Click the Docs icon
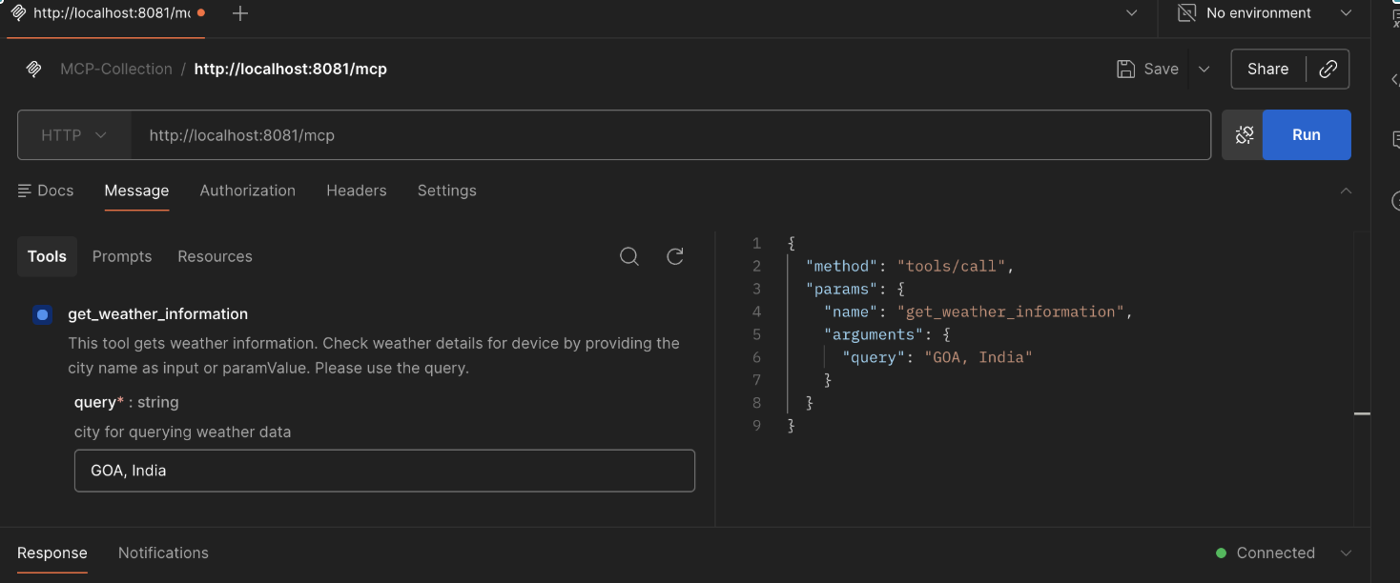This screenshot has width=1400, height=583. coord(25,191)
